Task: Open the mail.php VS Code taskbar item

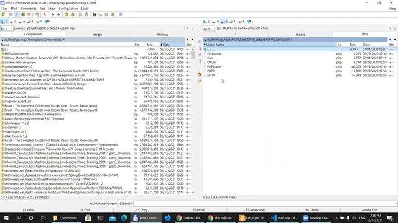Action: (x=284, y=217)
